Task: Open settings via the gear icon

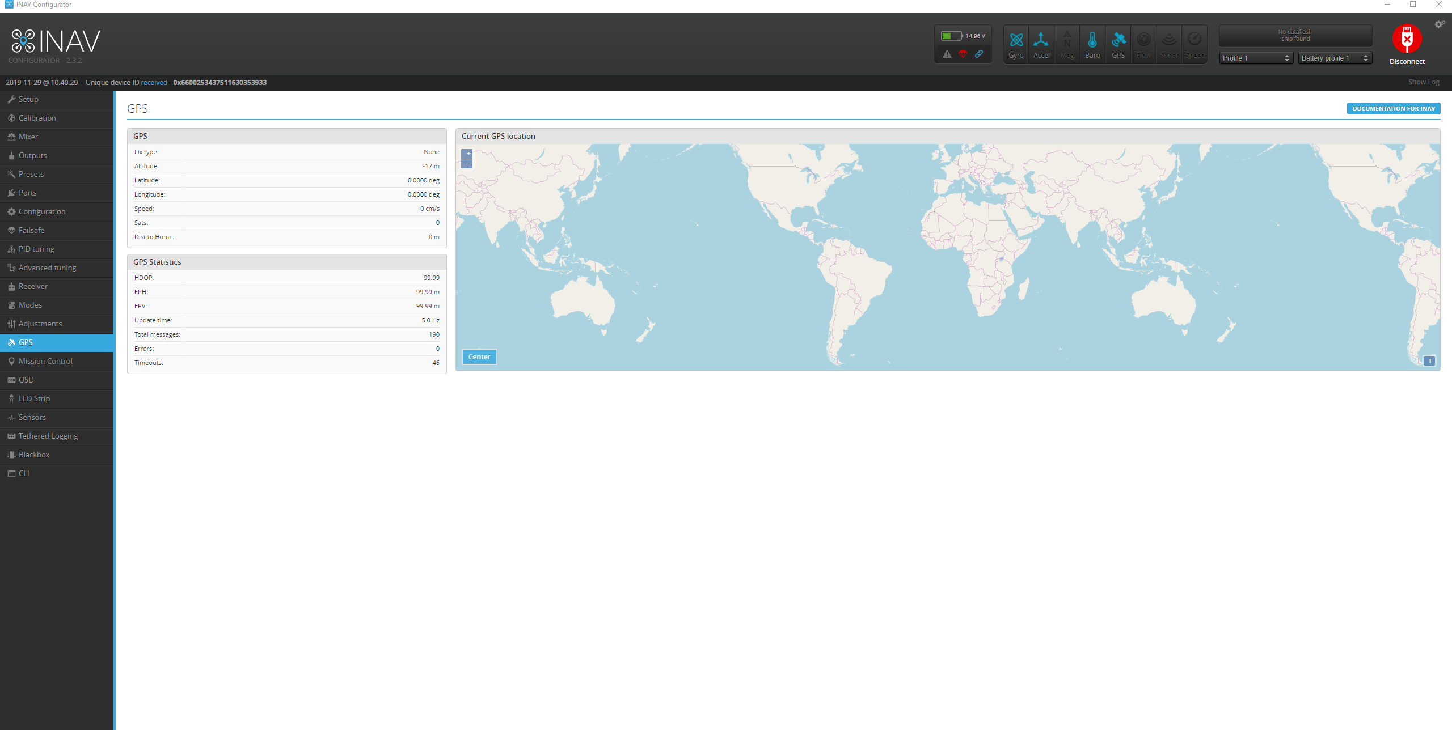Action: click(1440, 24)
